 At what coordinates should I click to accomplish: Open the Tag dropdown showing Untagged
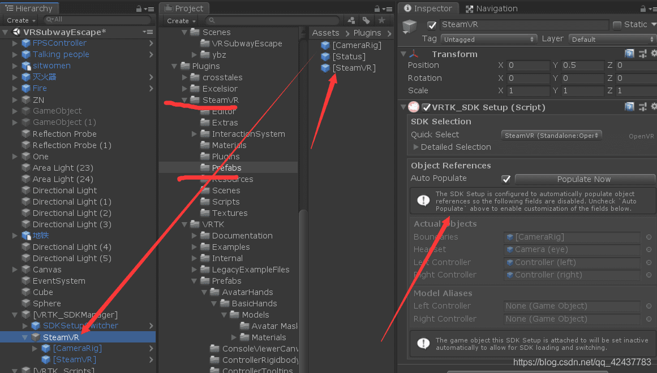tap(489, 40)
